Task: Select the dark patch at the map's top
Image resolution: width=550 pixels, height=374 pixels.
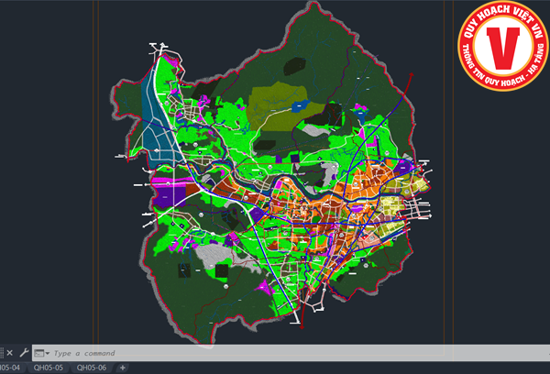Action: tap(295, 66)
